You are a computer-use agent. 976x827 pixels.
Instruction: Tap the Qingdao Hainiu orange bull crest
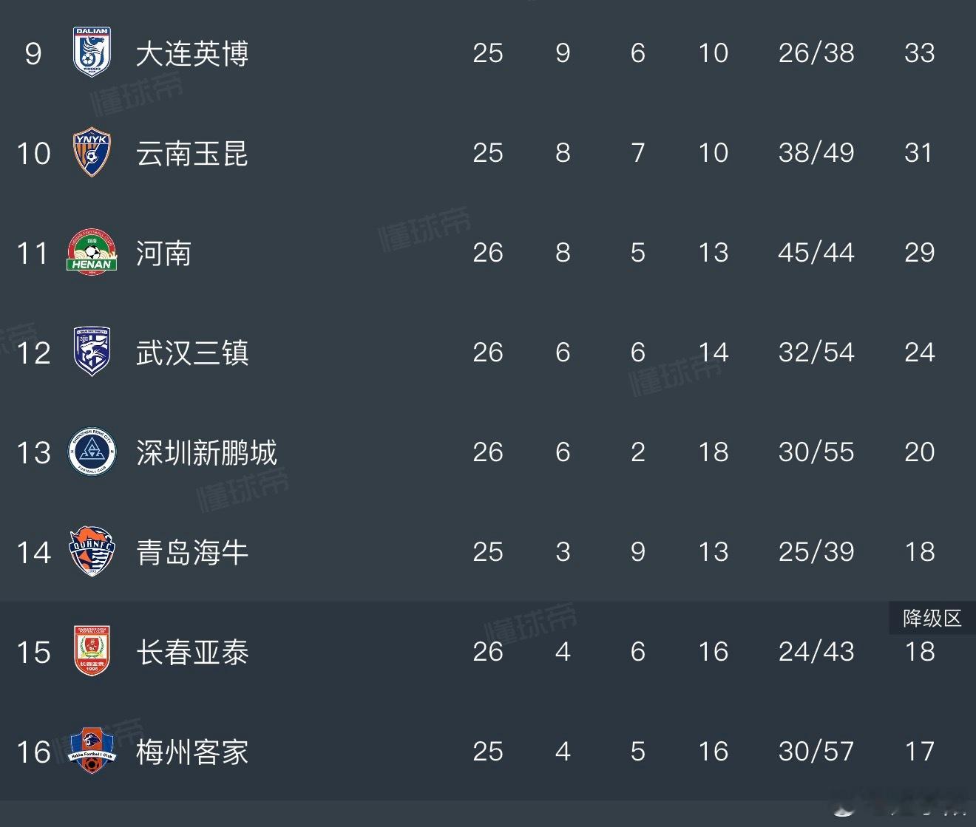tap(92, 551)
